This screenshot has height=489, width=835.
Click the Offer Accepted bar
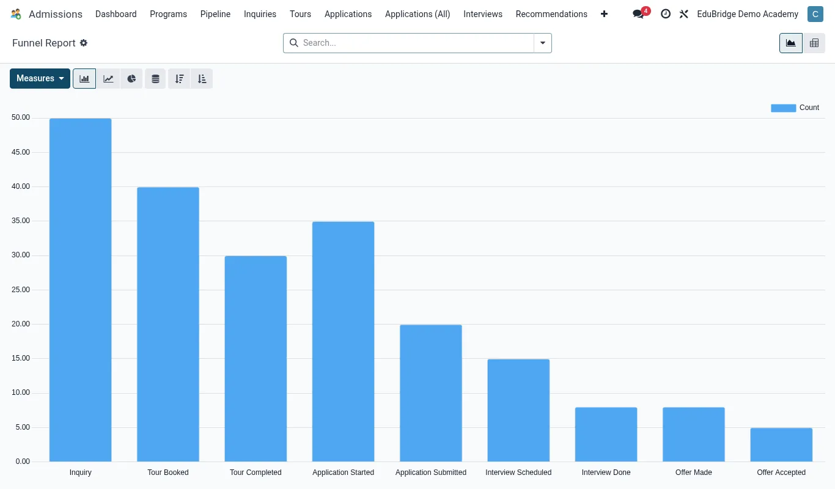pos(781,444)
